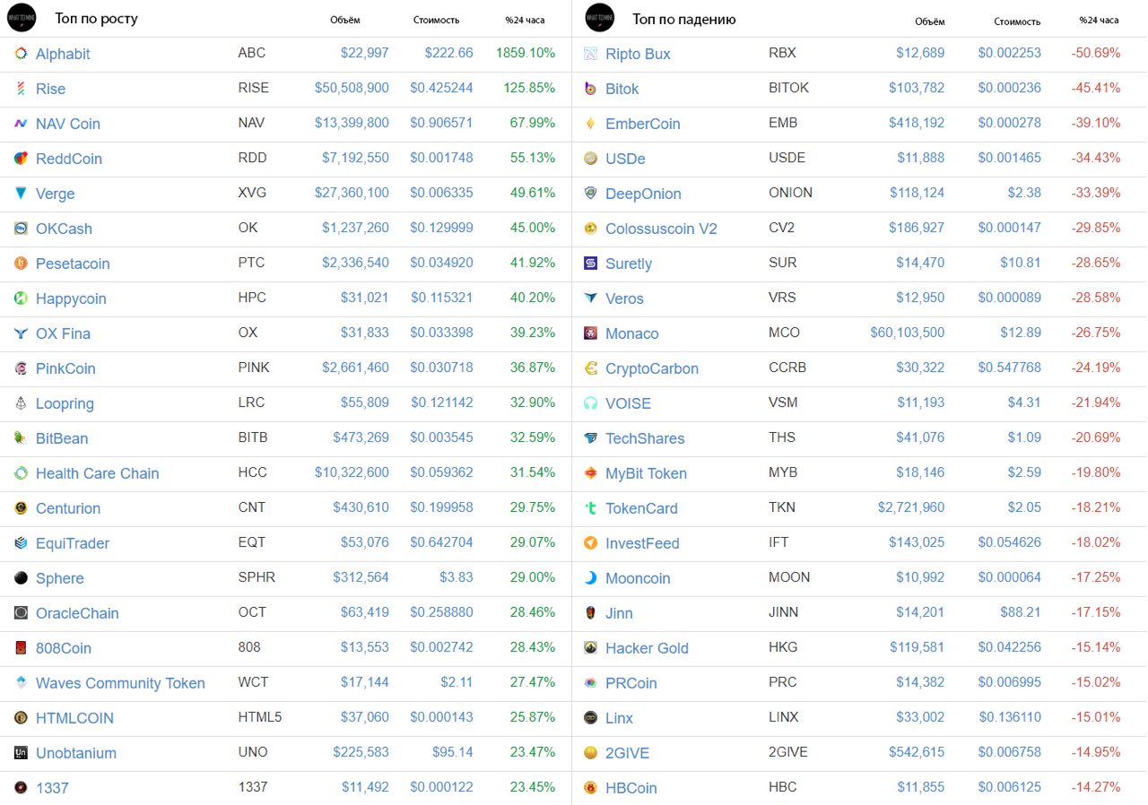The width and height of the screenshot is (1148, 805).
Task: Select the $95.14 price cell
Action: pos(451,752)
